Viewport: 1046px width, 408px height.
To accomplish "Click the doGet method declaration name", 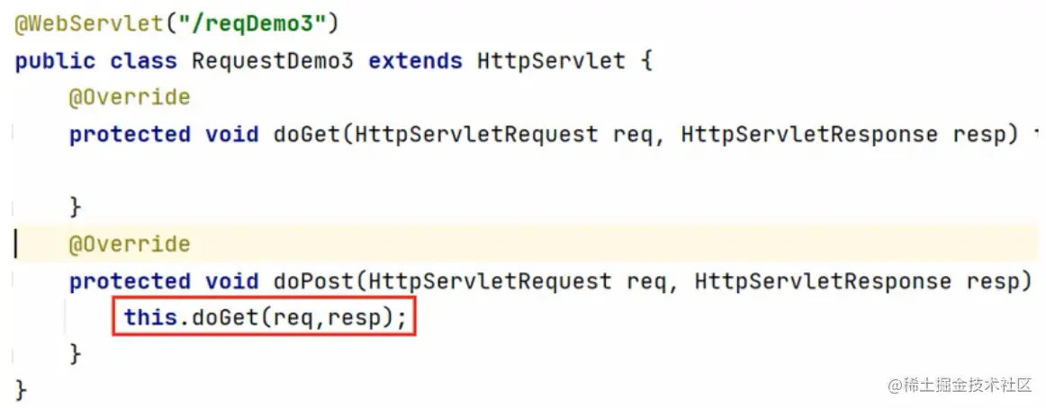I will pyautogui.click(x=306, y=135).
